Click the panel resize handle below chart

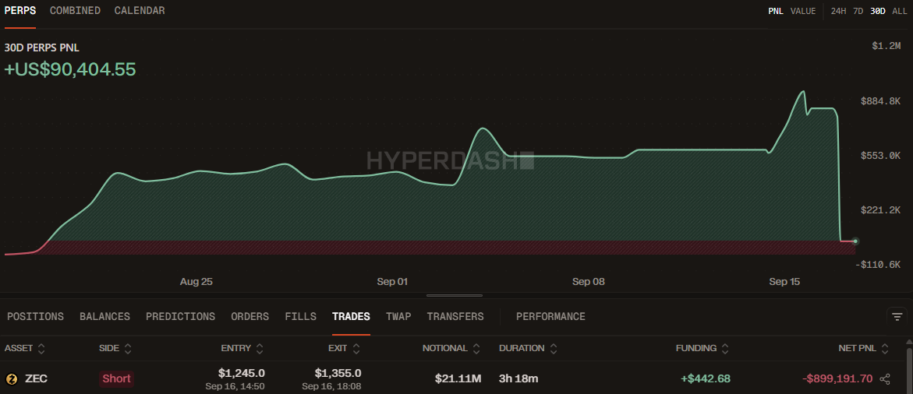(x=455, y=295)
